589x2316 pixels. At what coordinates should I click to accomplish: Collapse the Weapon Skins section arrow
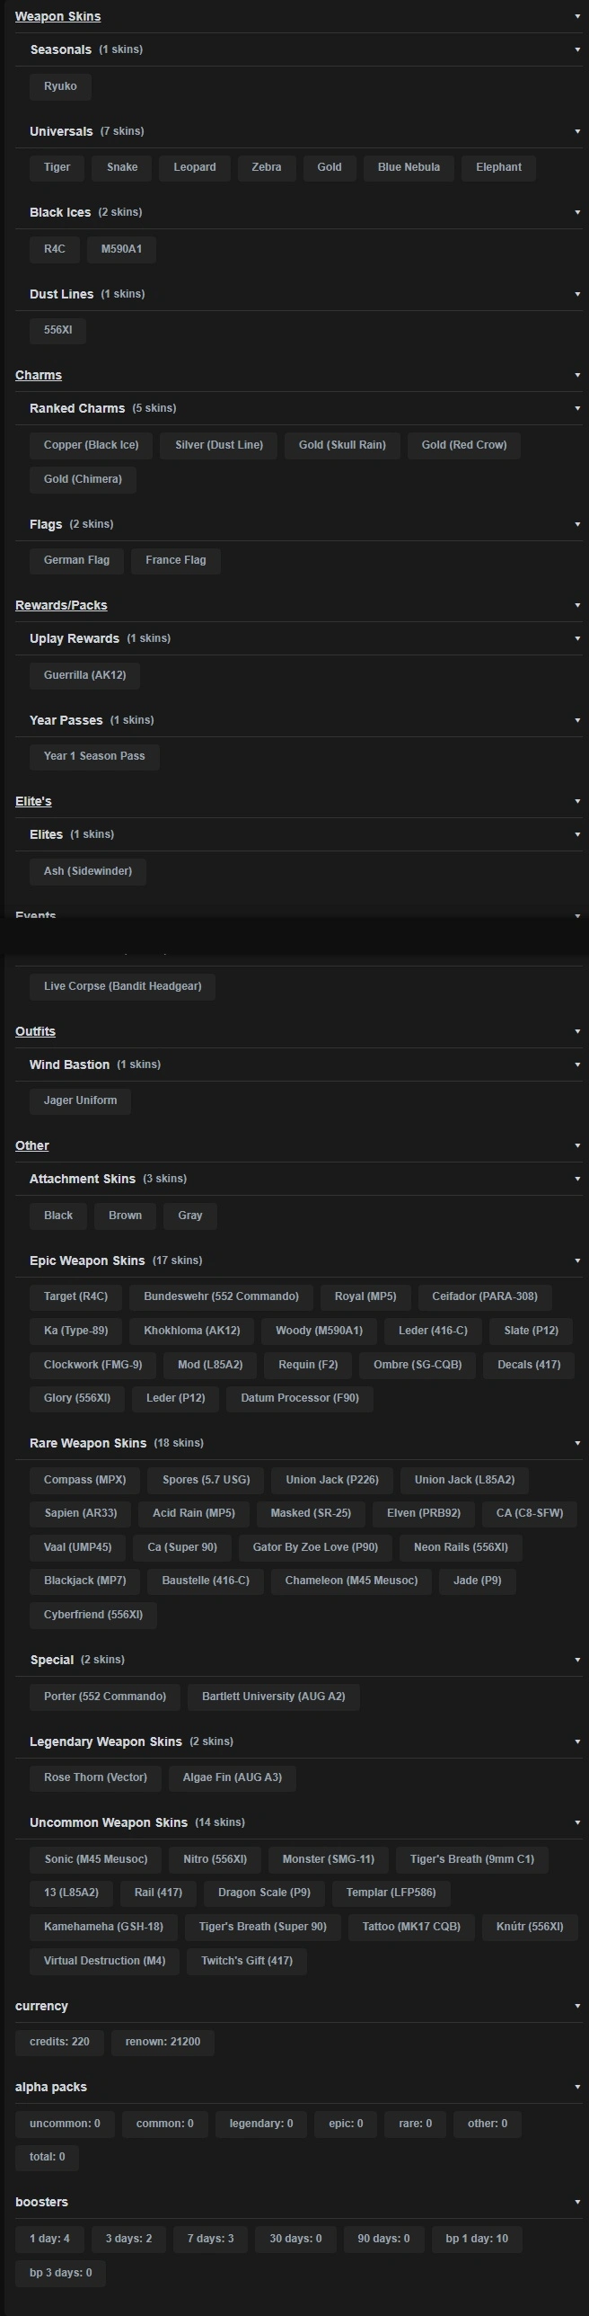point(577,16)
